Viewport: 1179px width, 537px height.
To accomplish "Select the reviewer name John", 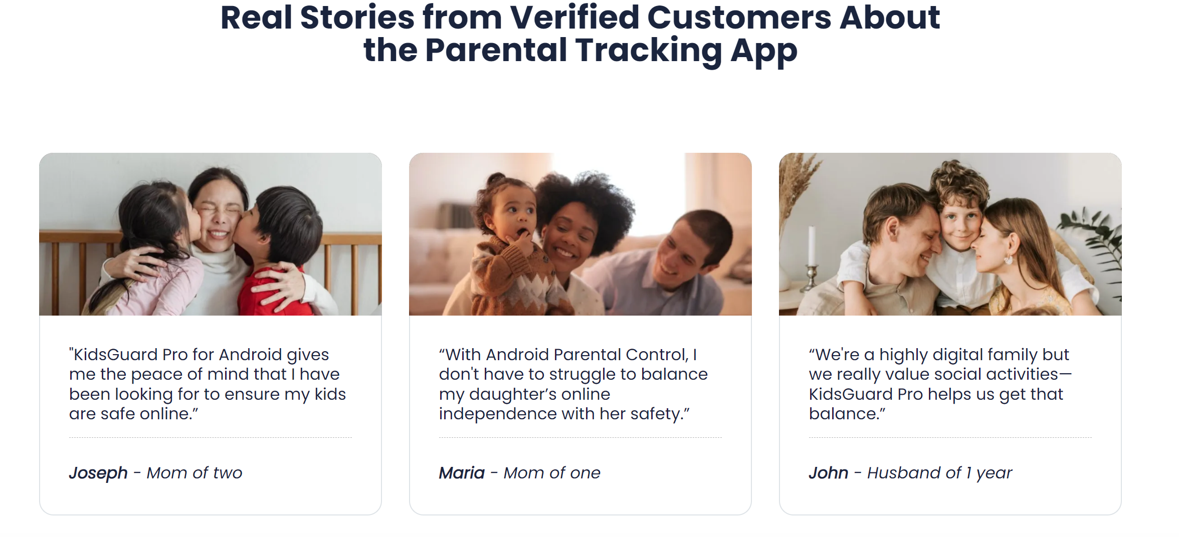I will click(828, 473).
